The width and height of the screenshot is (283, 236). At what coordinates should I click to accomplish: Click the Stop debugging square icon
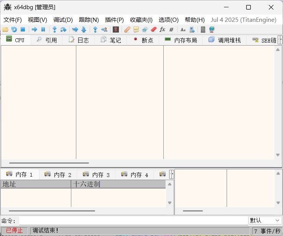click(23, 29)
